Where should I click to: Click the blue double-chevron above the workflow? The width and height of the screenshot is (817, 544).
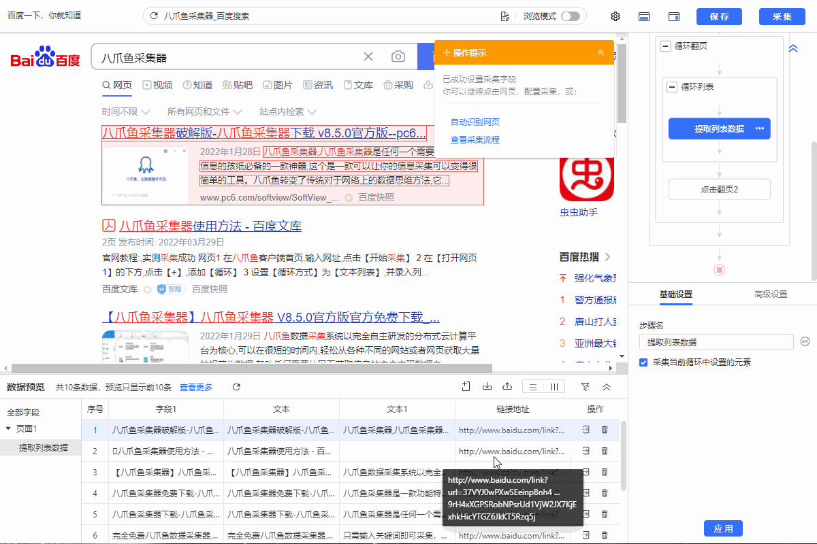(x=793, y=49)
